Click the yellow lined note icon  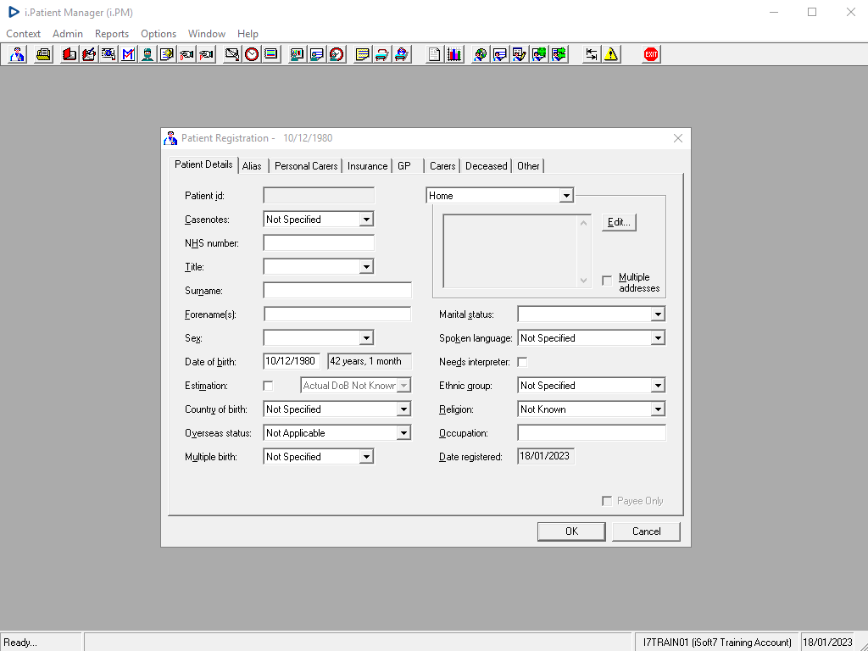(x=362, y=54)
